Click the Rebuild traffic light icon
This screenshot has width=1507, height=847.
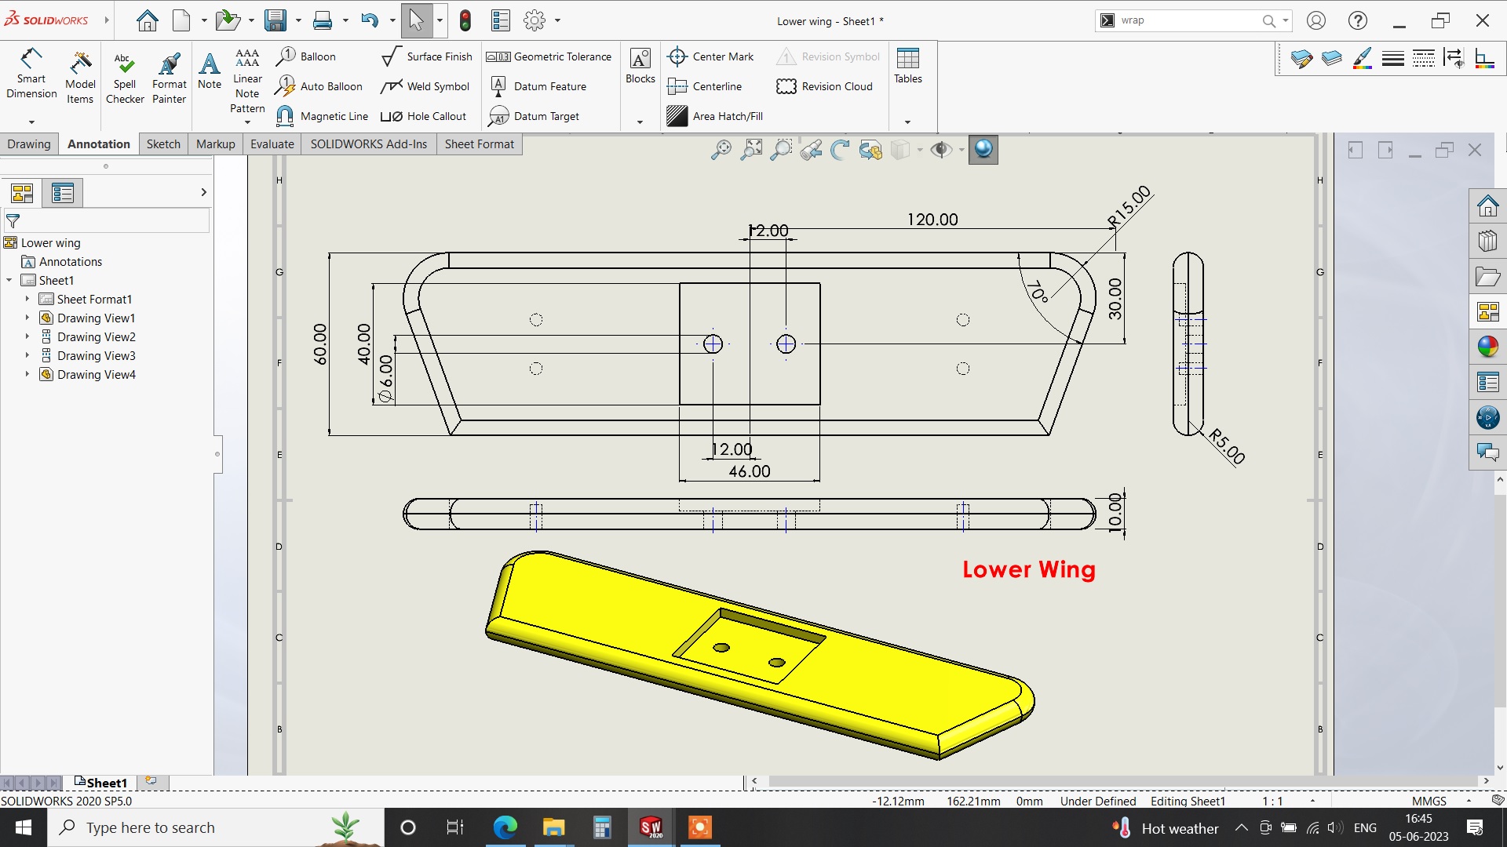[465, 20]
